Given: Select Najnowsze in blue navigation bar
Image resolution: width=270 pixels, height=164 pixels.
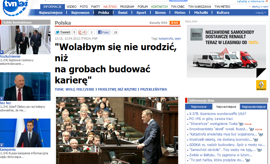Looking at the screenshot, I should [80, 12].
